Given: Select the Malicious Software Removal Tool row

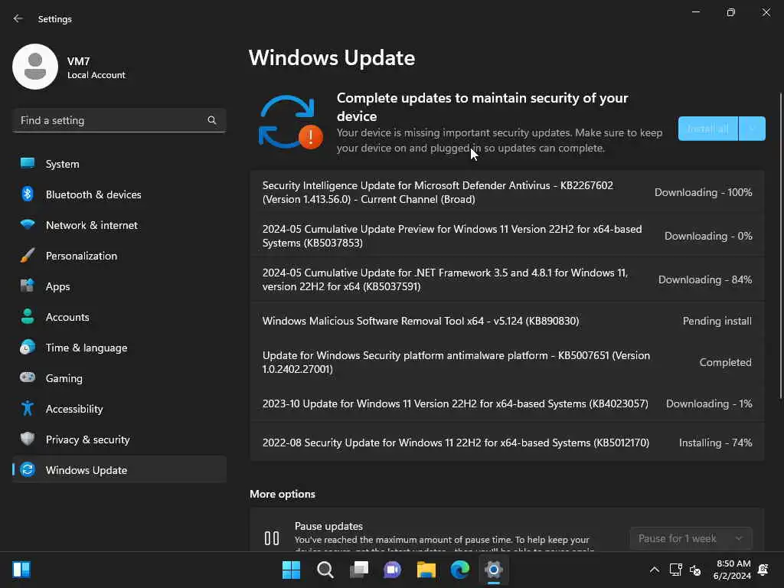Looking at the screenshot, I should click(507, 321).
